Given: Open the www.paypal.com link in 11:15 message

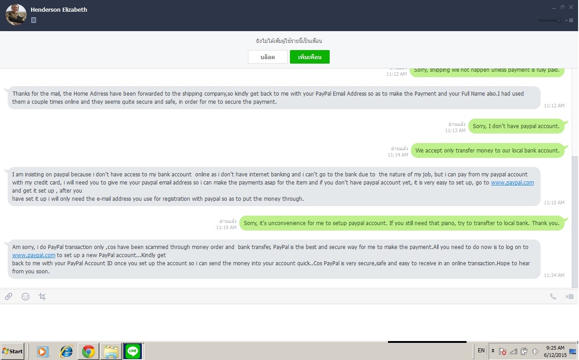Looking at the screenshot, I should tap(512, 183).
